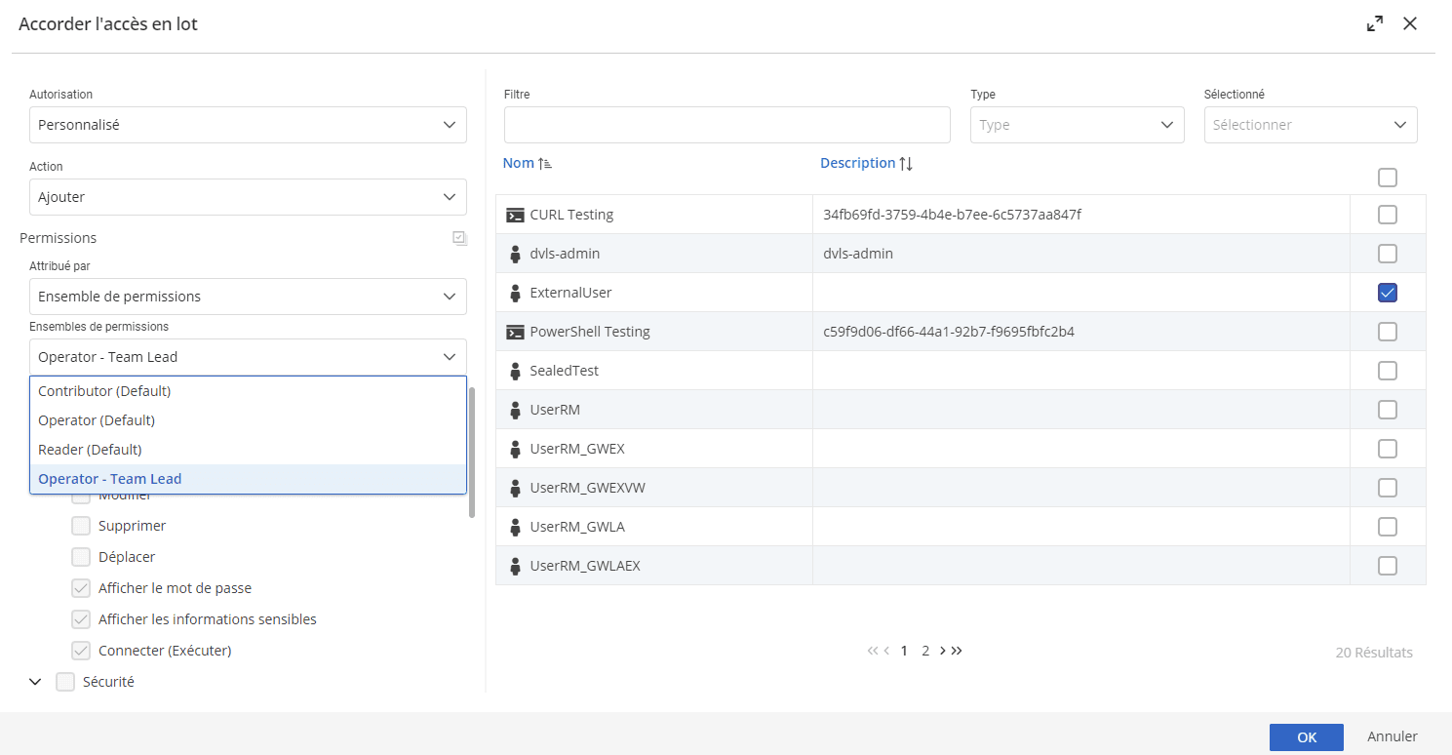Sort list by Nom column icon
Screen dimensions: 1452x755
tap(545, 164)
